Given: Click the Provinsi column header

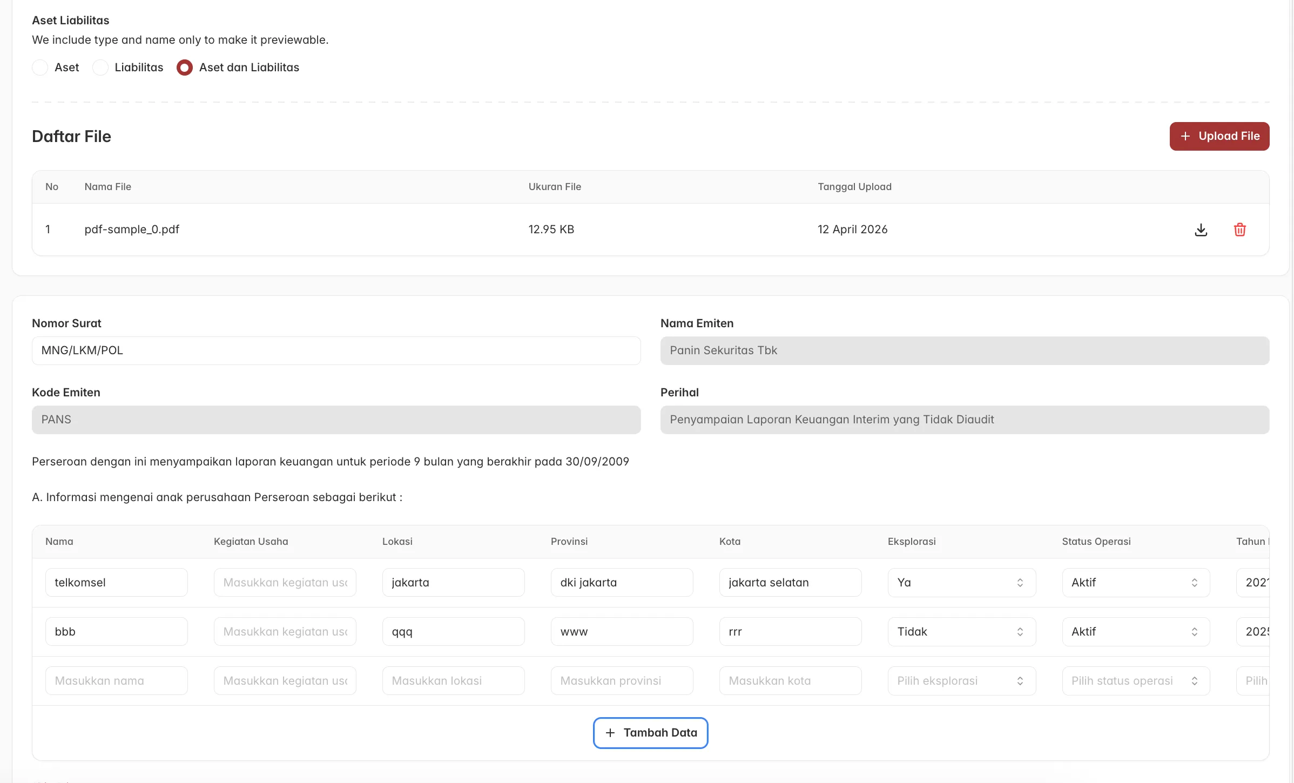Looking at the screenshot, I should tap(569, 542).
